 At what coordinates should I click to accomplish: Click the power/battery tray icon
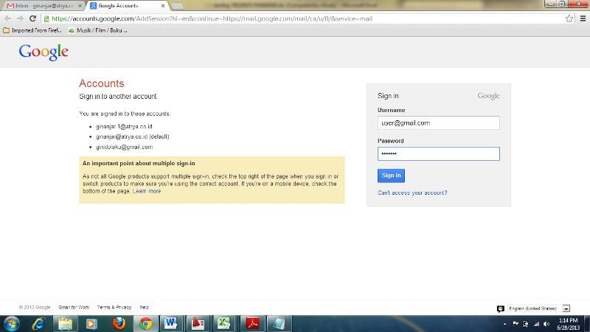click(526, 324)
